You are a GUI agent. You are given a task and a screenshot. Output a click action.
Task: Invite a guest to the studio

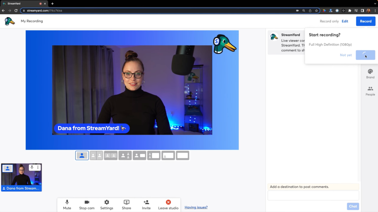(x=146, y=204)
